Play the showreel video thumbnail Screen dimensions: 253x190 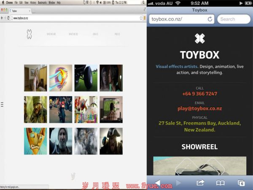pos(200,166)
